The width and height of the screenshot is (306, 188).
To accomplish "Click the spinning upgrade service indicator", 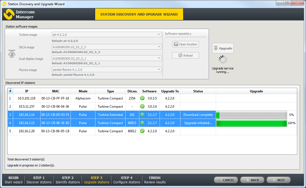I will click(x=223, y=60).
